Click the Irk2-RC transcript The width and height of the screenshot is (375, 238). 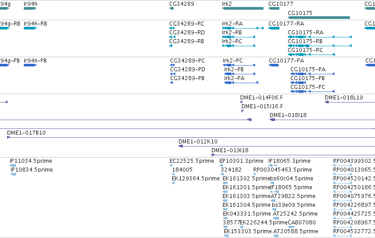pos(238,46)
